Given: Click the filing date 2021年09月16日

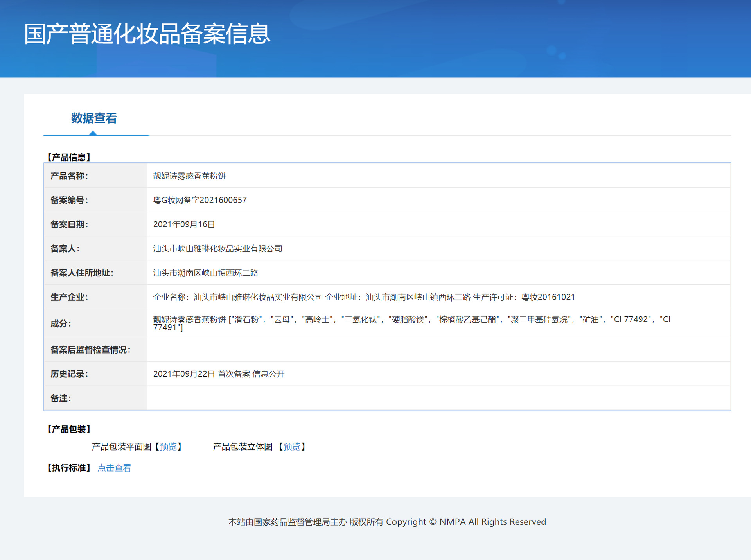Looking at the screenshot, I should click(x=184, y=224).
